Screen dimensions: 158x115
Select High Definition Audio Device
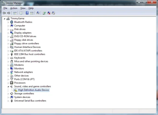(33, 90)
